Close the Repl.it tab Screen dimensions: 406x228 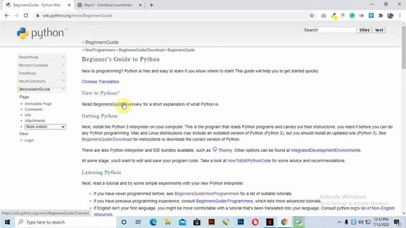tap(140, 5)
